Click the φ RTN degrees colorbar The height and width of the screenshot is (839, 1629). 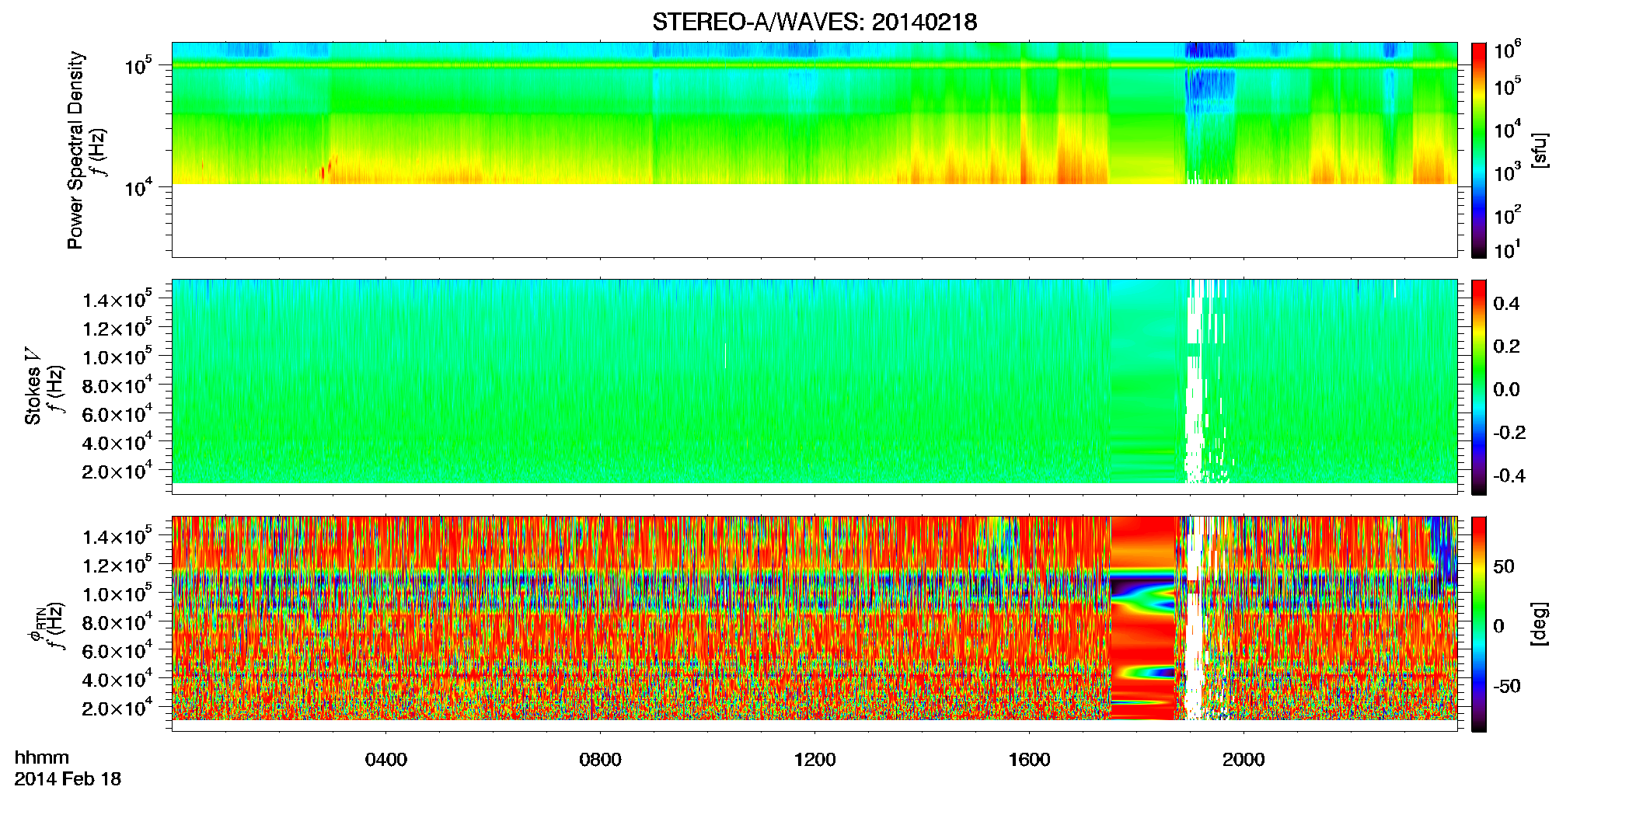1479,624
